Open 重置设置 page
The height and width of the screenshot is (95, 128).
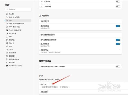coord(18,56)
